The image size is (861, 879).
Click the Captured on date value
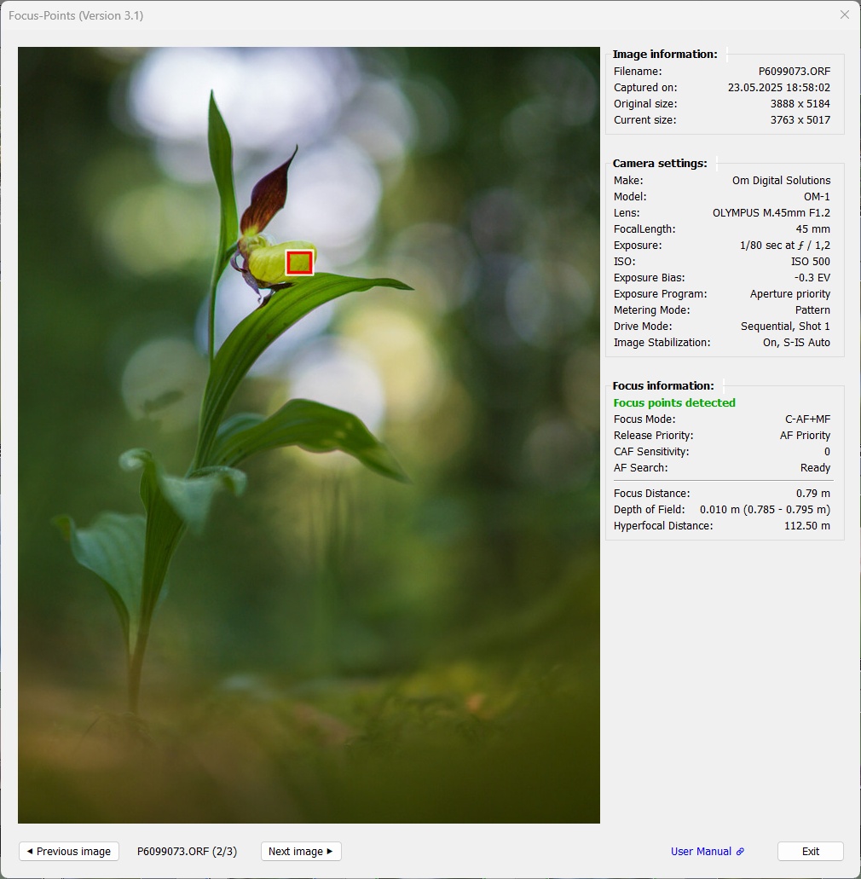(x=778, y=88)
